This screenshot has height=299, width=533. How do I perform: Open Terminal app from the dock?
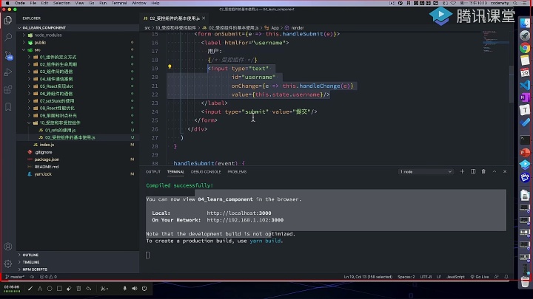[x=525, y=140]
